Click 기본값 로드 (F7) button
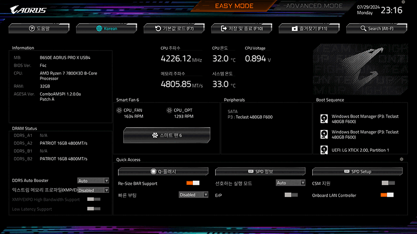 tap(174, 28)
